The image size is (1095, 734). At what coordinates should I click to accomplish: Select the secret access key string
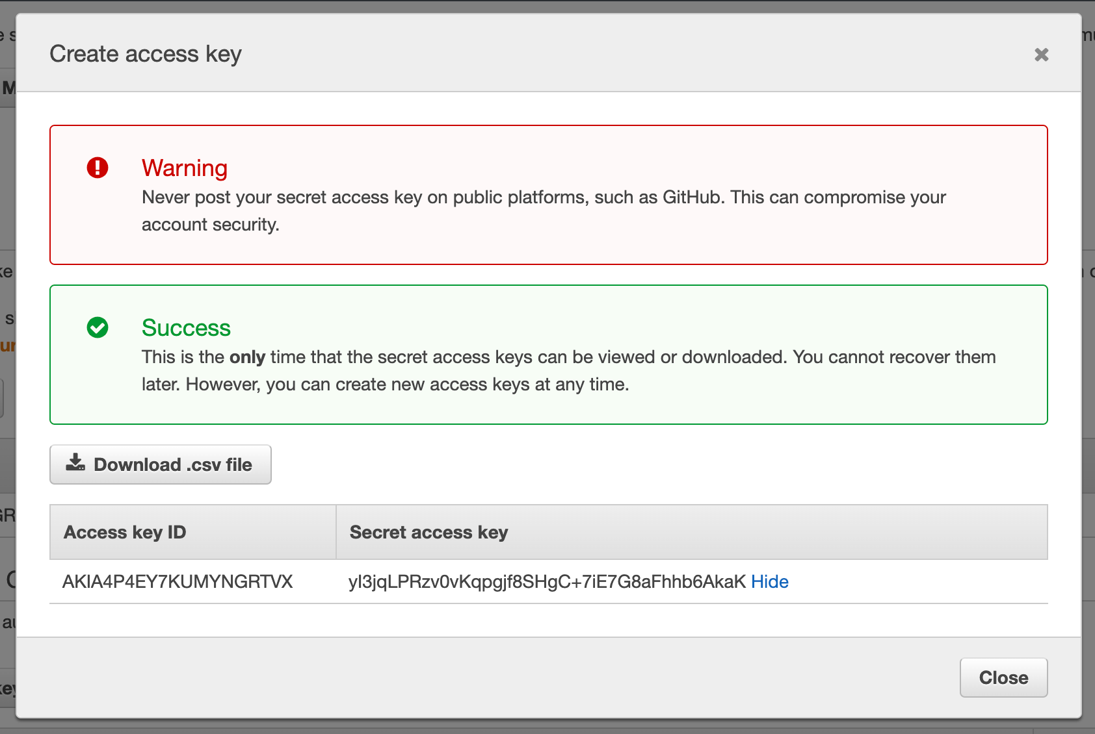(546, 581)
